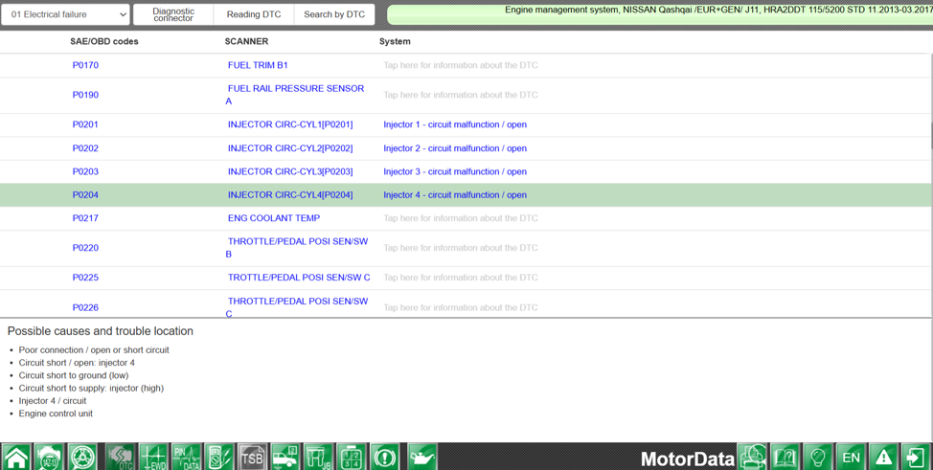Image resolution: width=933 pixels, height=470 pixels.
Task: Click the P0201 code link
Action: 85,125
